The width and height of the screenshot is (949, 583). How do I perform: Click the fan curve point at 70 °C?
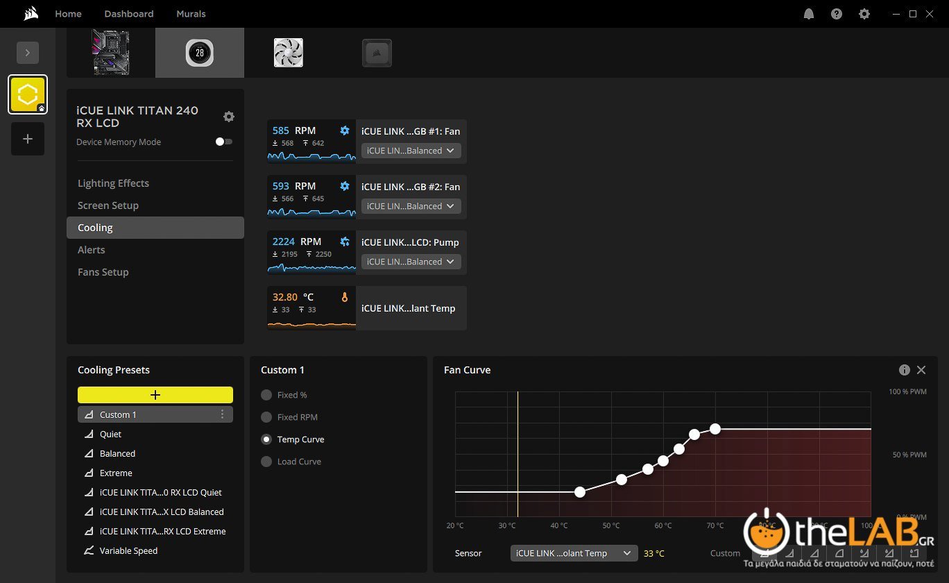pyautogui.click(x=715, y=429)
